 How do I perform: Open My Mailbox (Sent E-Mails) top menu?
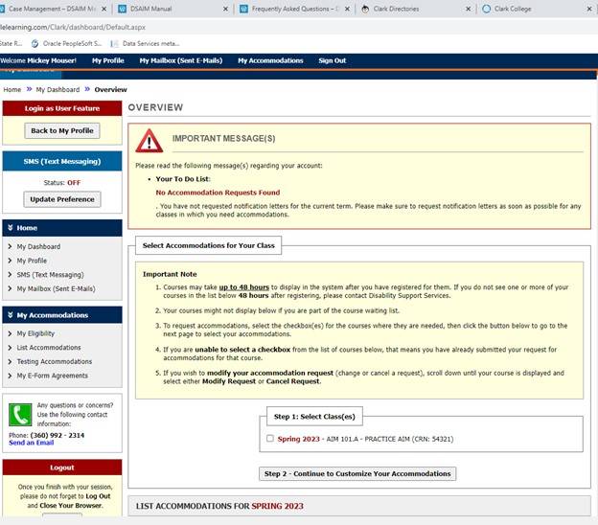181,60
